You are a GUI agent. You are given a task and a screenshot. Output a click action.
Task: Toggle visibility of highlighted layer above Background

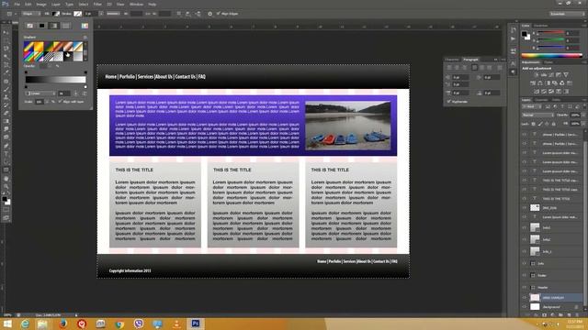pyautogui.click(x=525, y=297)
